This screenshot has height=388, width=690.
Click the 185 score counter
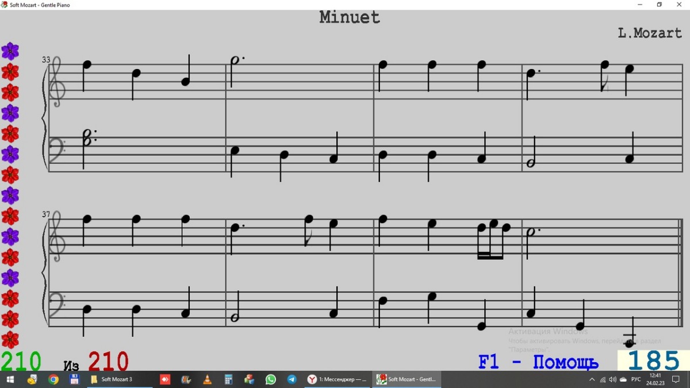pyautogui.click(x=654, y=361)
